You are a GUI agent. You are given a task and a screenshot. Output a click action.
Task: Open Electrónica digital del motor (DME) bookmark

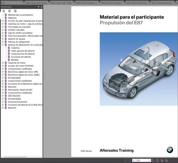(24, 75)
